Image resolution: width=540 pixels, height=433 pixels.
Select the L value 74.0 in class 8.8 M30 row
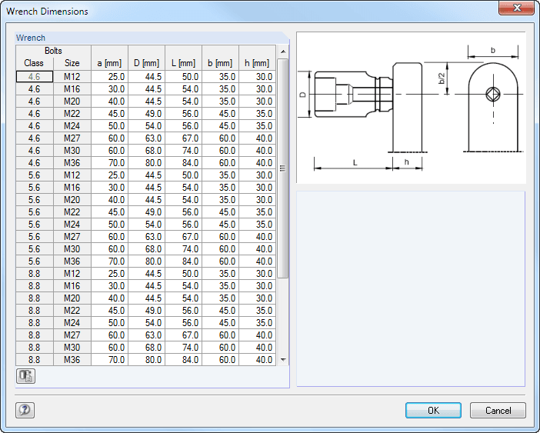coord(184,348)
